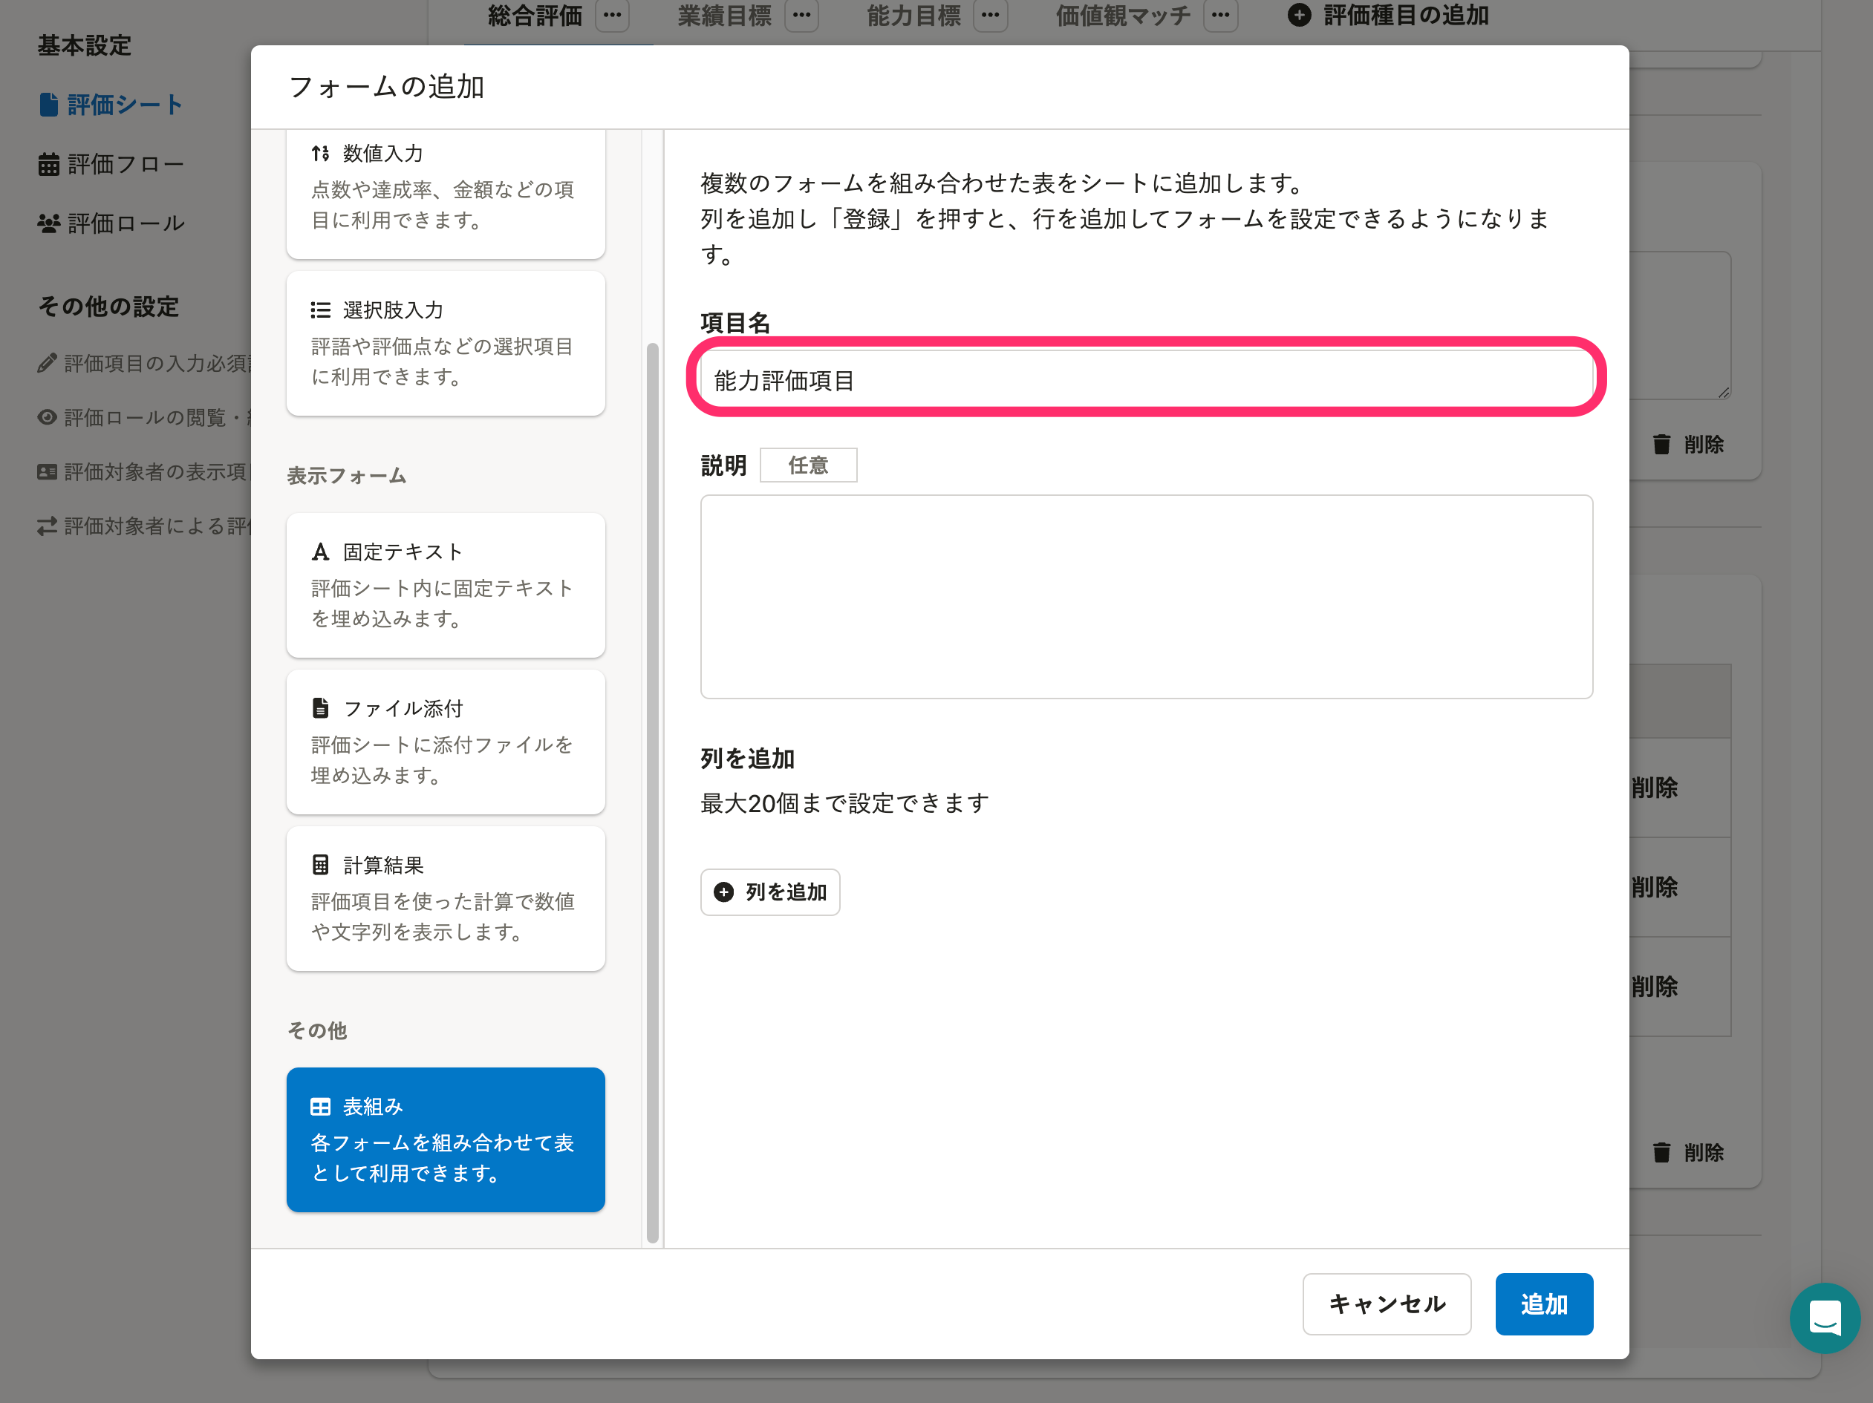Image resolution: width=1873 pixels, height=1403 pixels.
Task: Open 評価フロー in the sidebar
Action: click(x=111, y=164)
